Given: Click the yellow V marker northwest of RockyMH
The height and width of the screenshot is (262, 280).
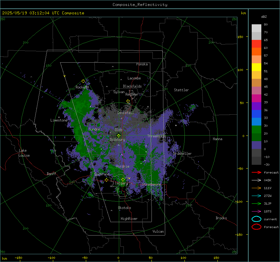Looking at the screenshot, I should [65, 76].
